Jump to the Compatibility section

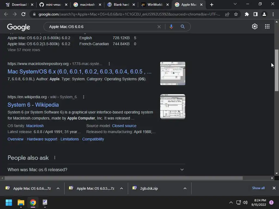point(93,139)
